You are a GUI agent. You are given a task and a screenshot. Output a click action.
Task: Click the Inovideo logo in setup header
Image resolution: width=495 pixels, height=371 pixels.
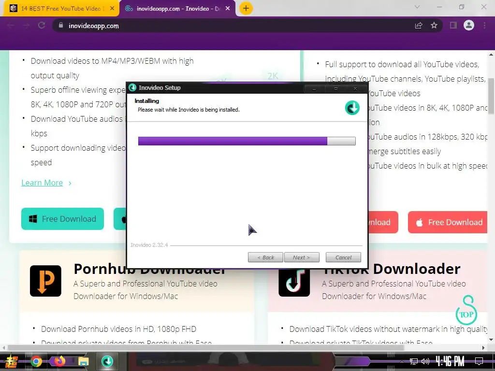point(352,108)
